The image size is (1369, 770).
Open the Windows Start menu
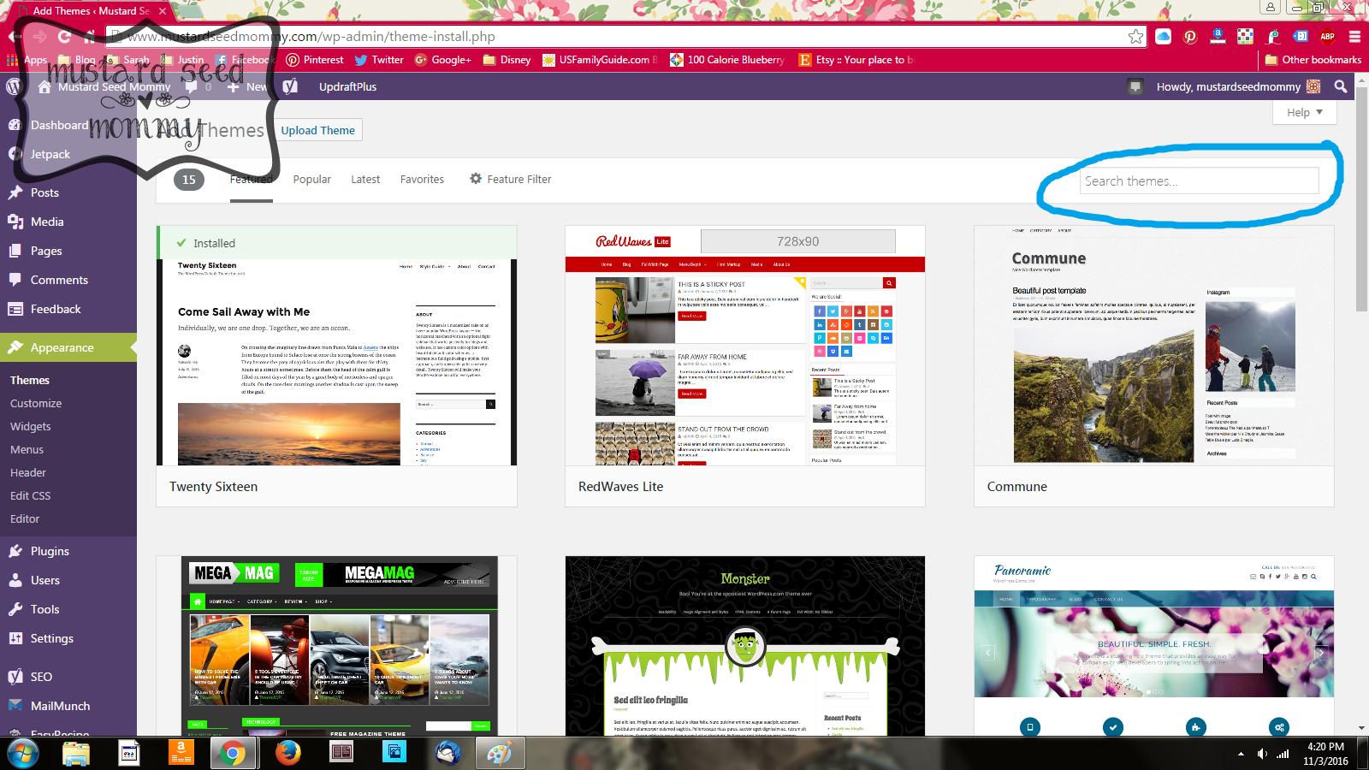pos(23,754)
